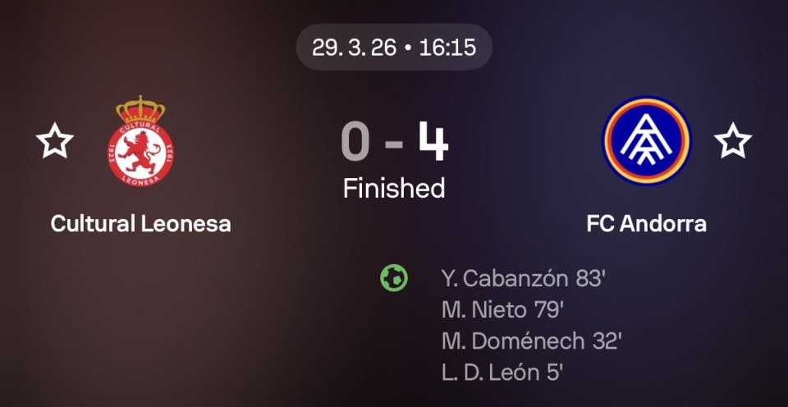Click Cultural Leonesa's score of 0
788x407 pixels.
click(x=355, y=143)
